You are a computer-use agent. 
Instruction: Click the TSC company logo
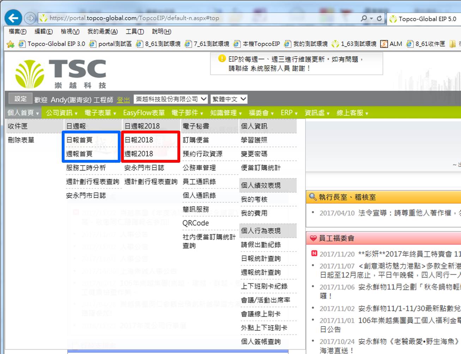(x=61, y=74)
